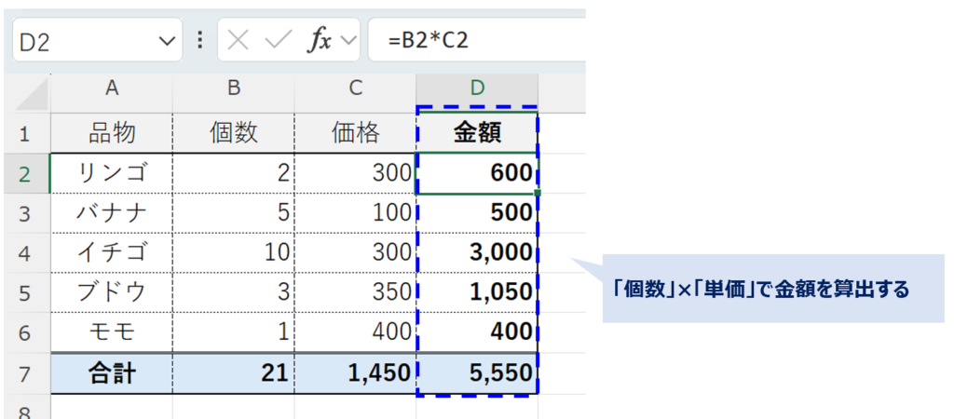The width and height of the screenshot is (954, 419).
Task: Click the ブドウ quantity cell with 3
Action: click(x=234, y=292)
